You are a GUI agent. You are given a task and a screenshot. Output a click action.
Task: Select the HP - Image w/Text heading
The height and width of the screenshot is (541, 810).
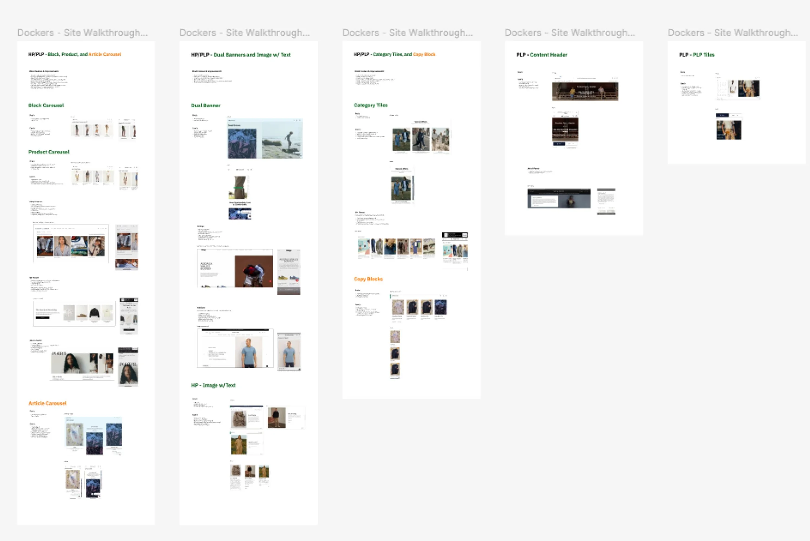click(x=213, y=385)
